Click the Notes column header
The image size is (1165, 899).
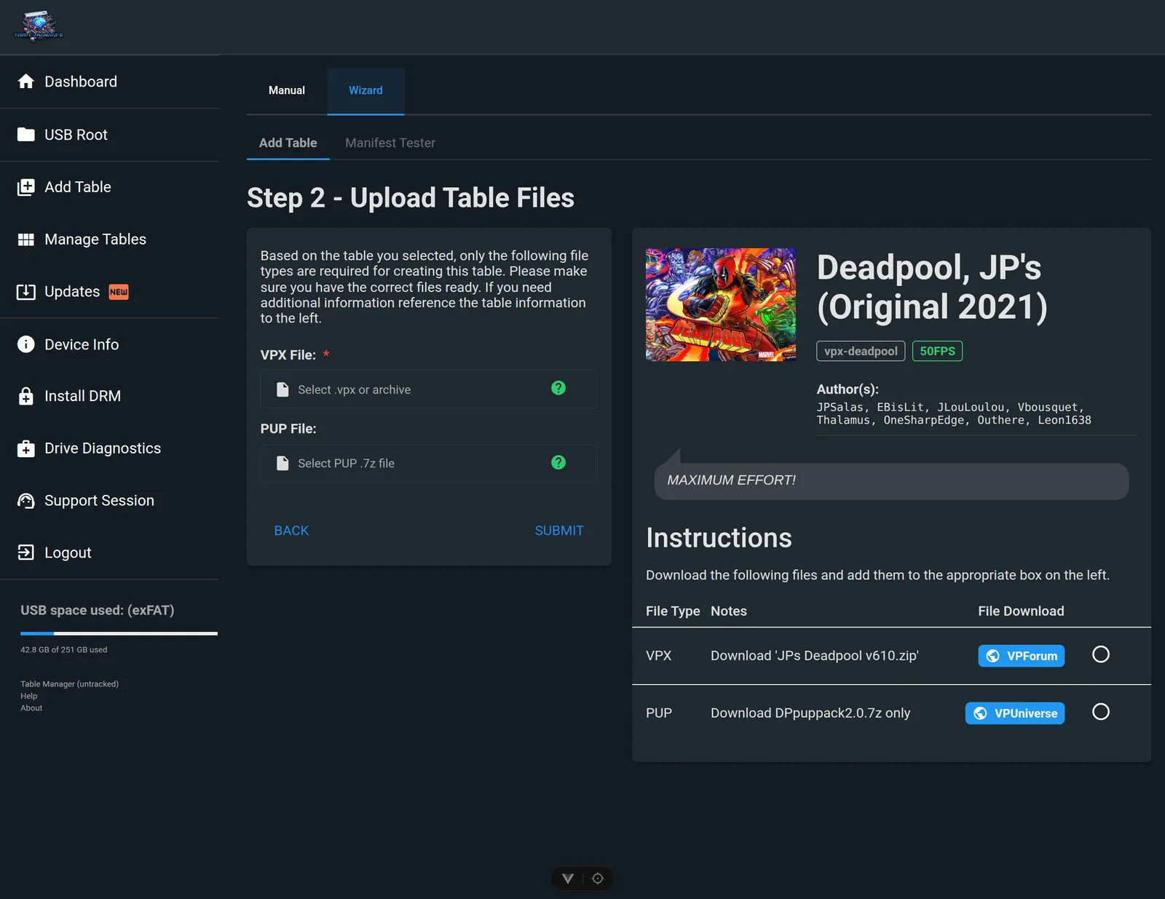click(729, 611)
